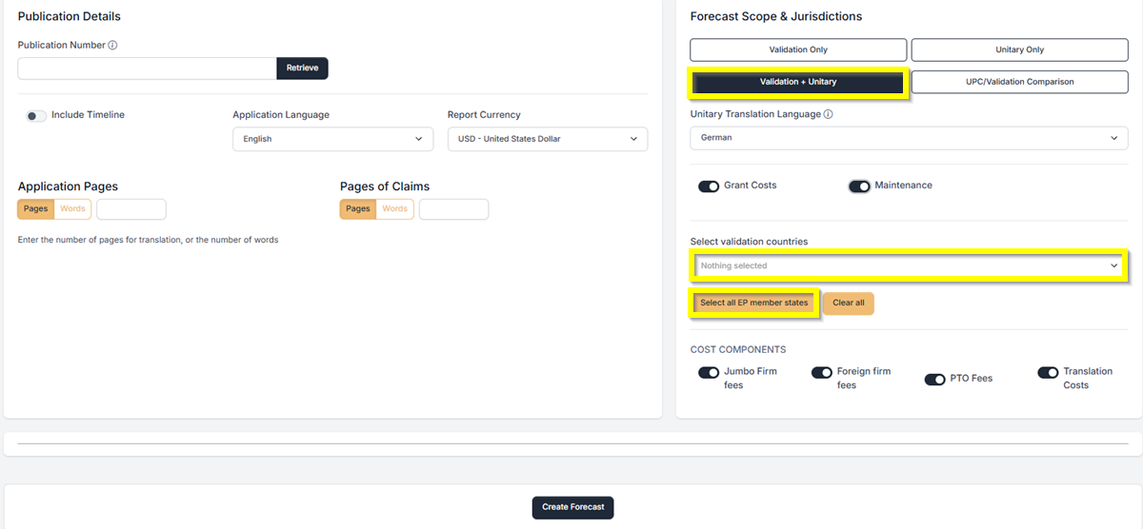Disable the Grant Costs toggle

(x=708, y=186)
